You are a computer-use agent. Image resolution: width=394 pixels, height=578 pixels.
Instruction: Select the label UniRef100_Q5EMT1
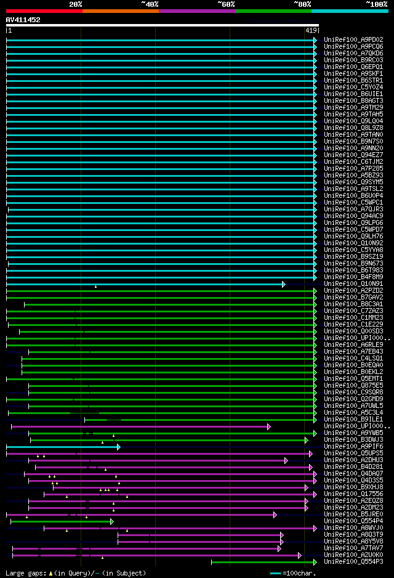pos(353,378)
